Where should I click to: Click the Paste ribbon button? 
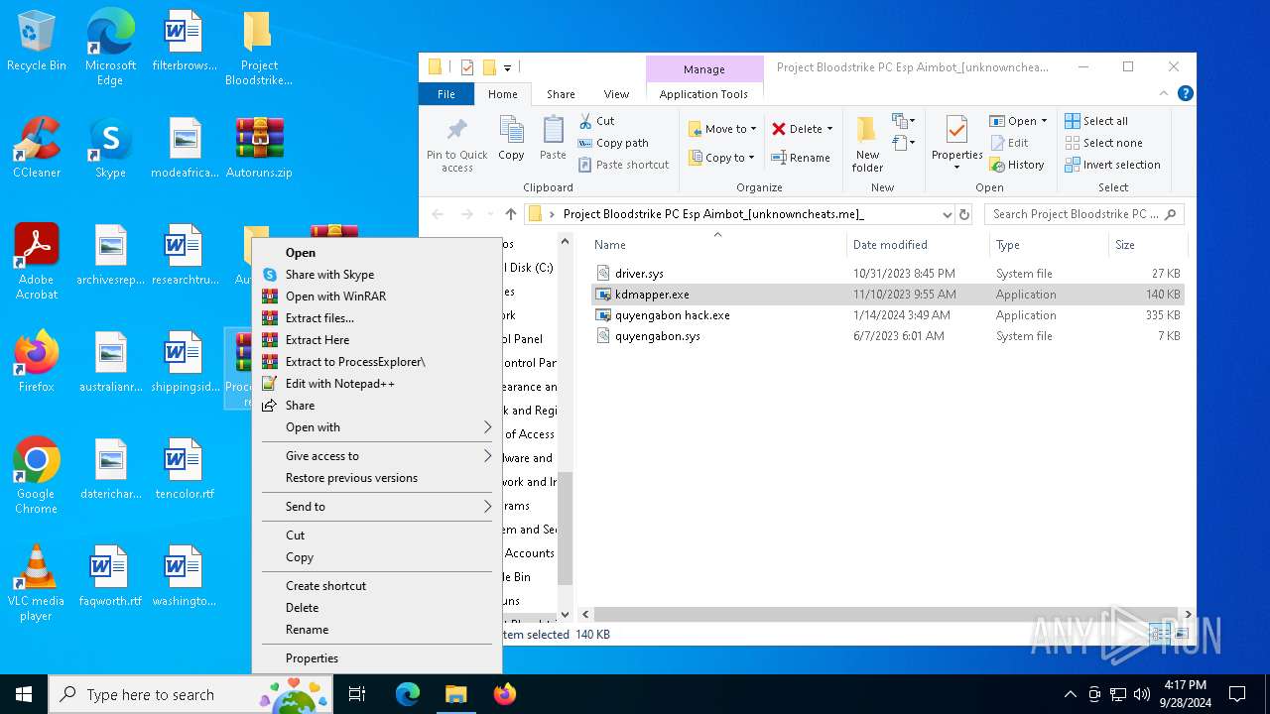pyautogui.click(x=553, y=137)
